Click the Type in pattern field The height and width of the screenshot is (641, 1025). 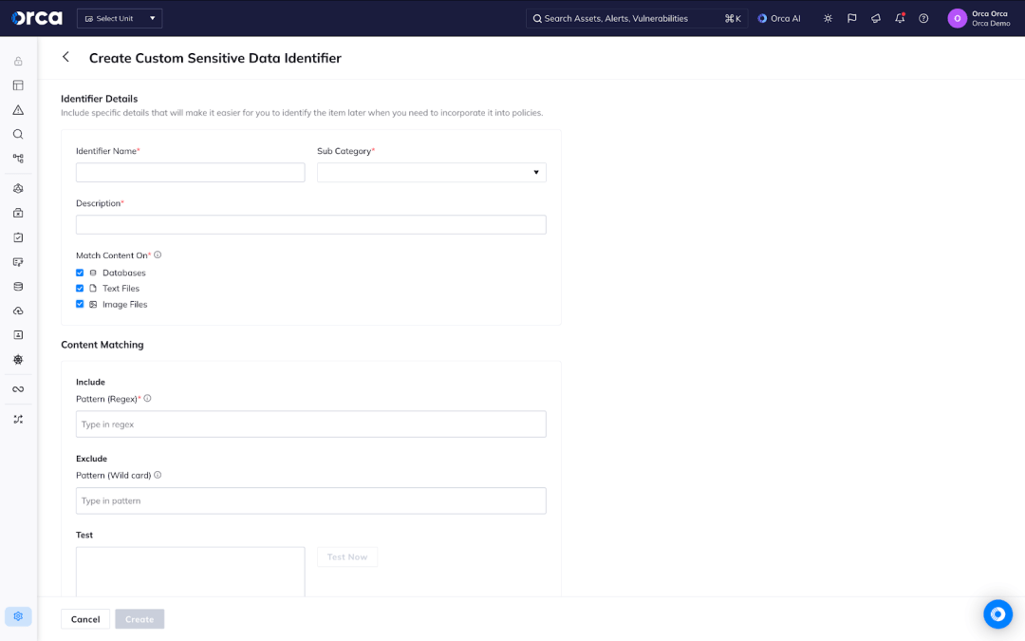(311, 501)
